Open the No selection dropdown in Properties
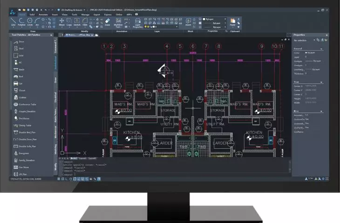 tap(304, 40)
